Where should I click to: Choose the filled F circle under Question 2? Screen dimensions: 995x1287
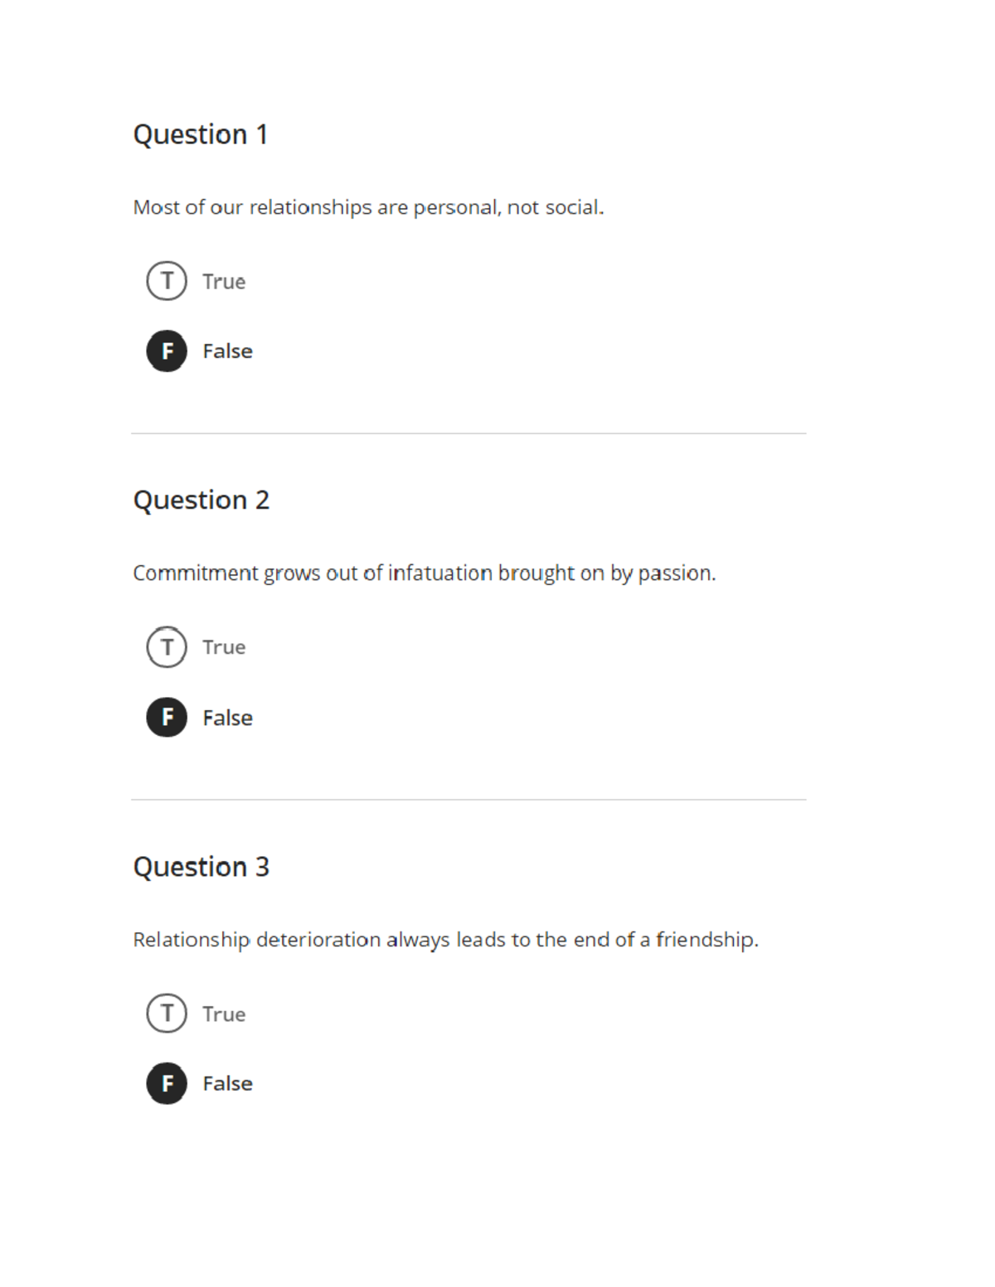(x=167, y=717)
